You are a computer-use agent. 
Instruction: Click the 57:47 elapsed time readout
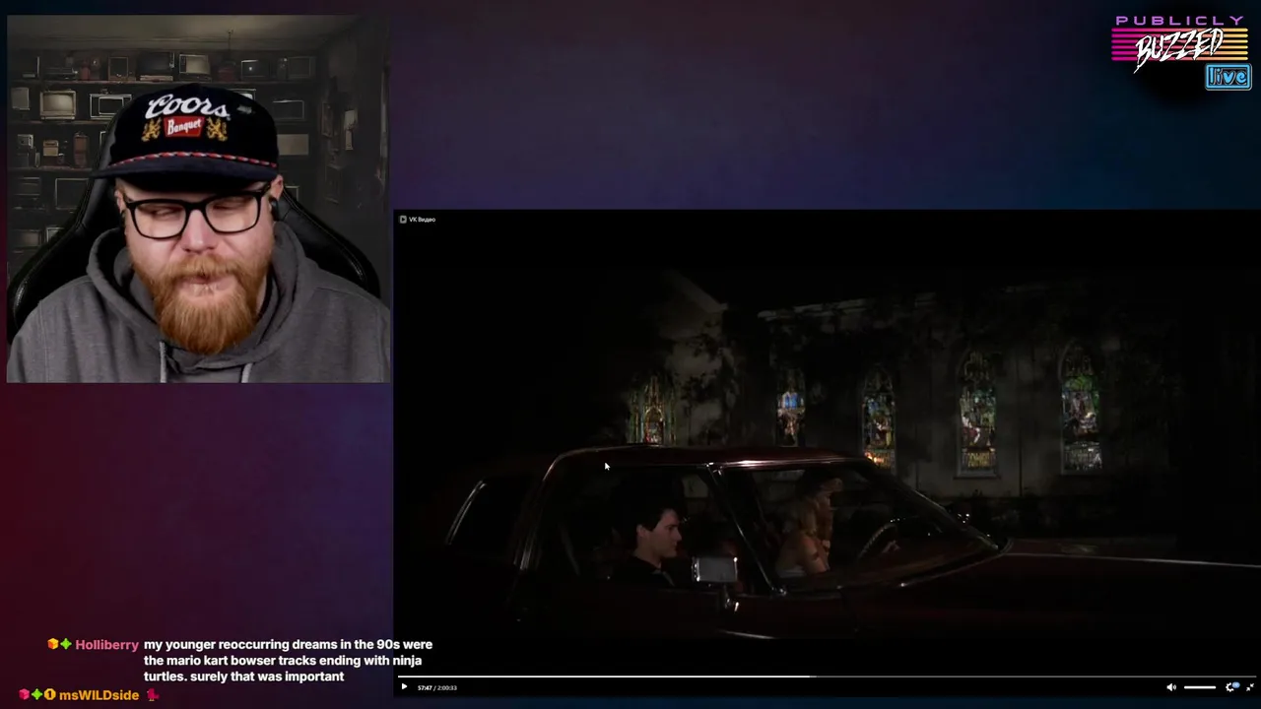(425, 687)
